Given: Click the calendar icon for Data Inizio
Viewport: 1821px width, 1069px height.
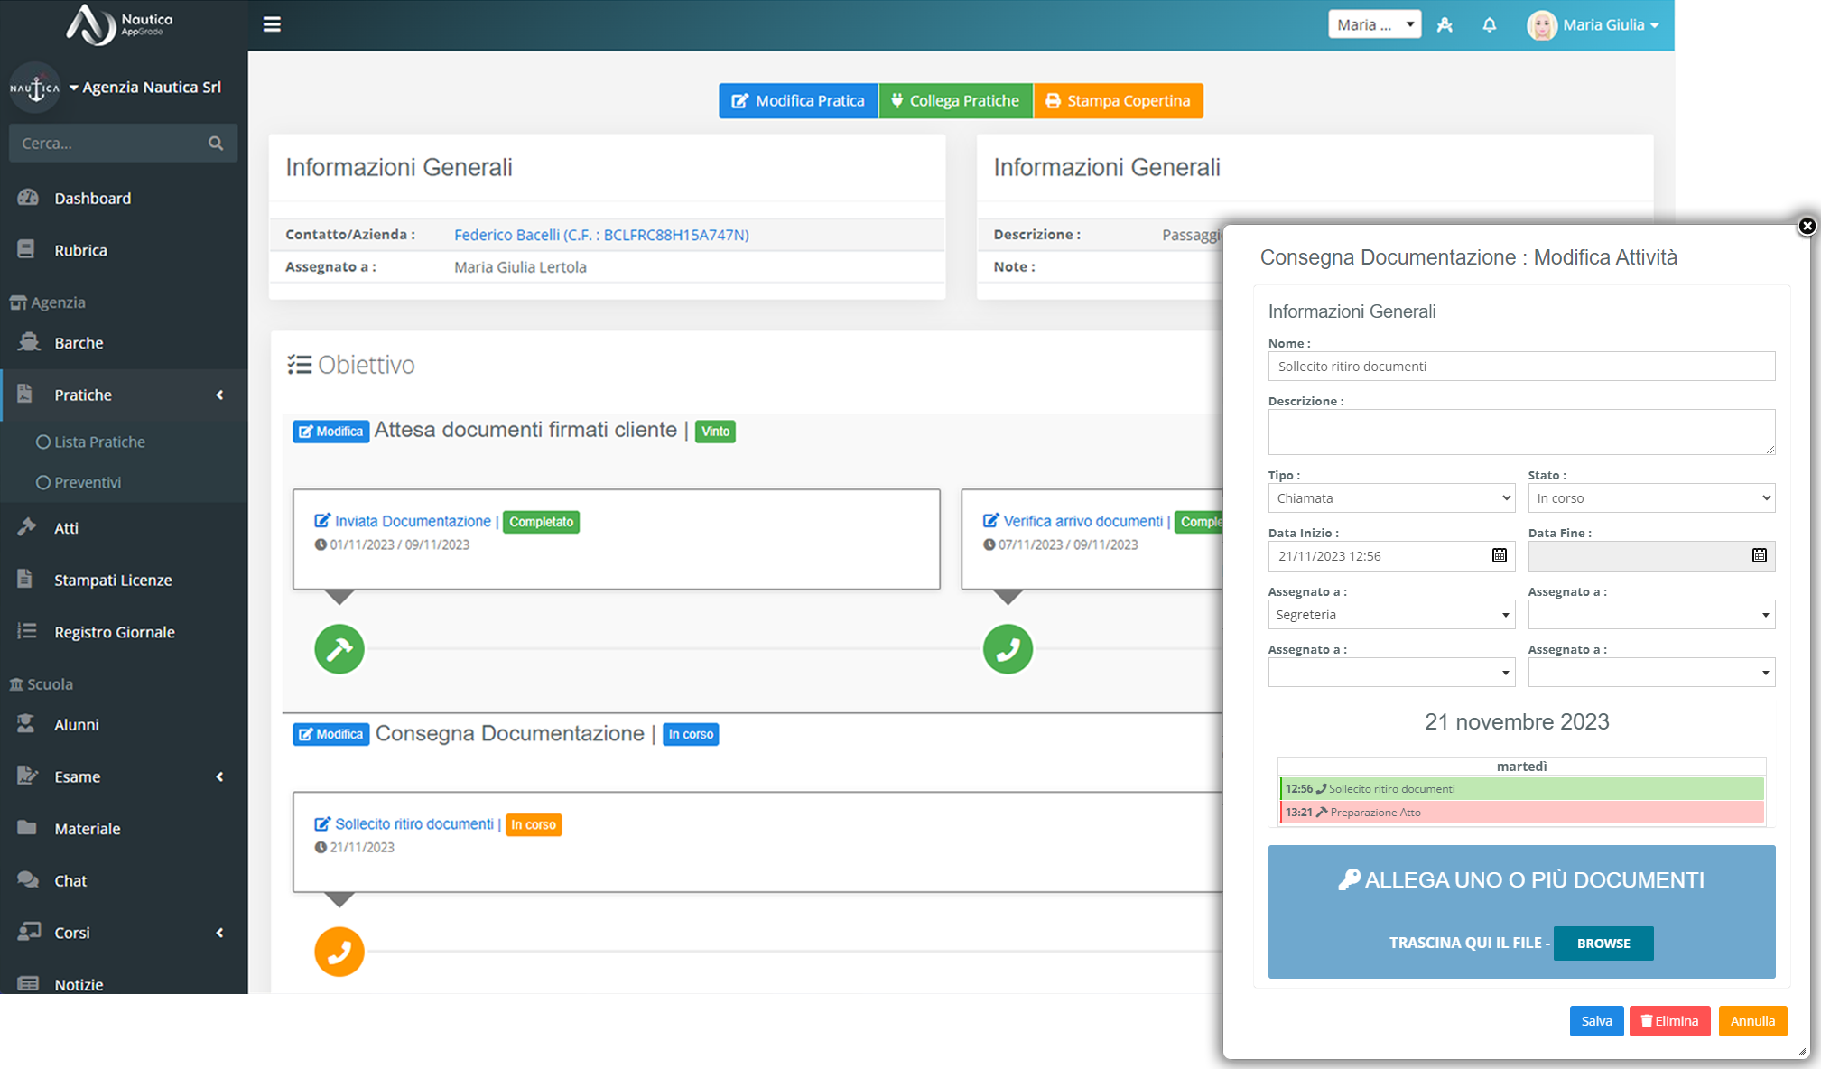Looking at the screenshot, I should point(1500,555).
